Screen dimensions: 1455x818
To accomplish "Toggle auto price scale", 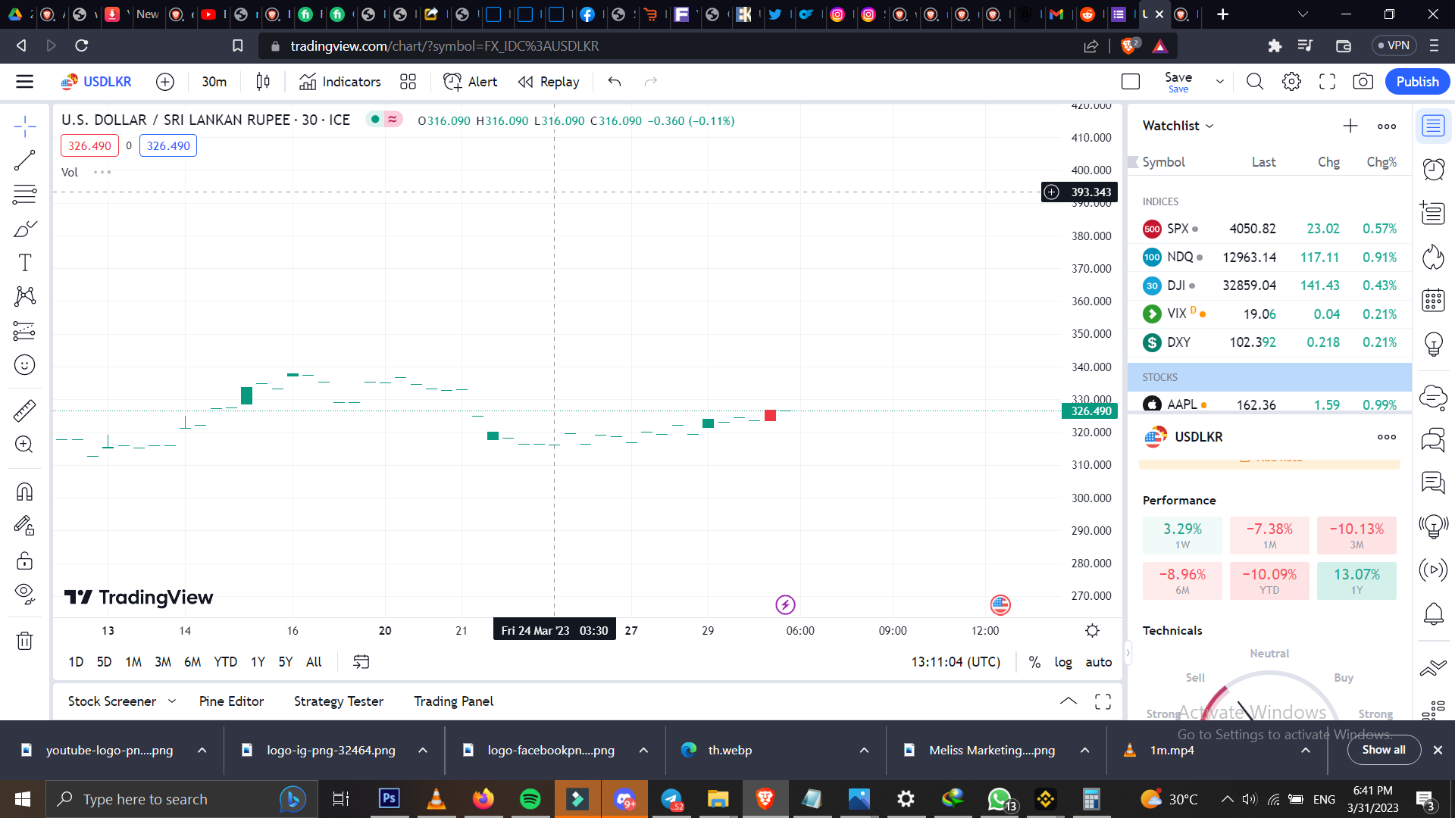I will pyautogui.click(x=1099, y=662).
